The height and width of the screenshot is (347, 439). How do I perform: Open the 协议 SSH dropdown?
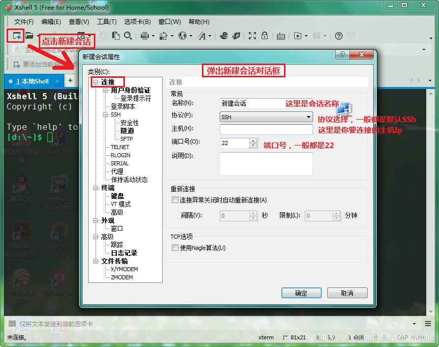point(266,117)
